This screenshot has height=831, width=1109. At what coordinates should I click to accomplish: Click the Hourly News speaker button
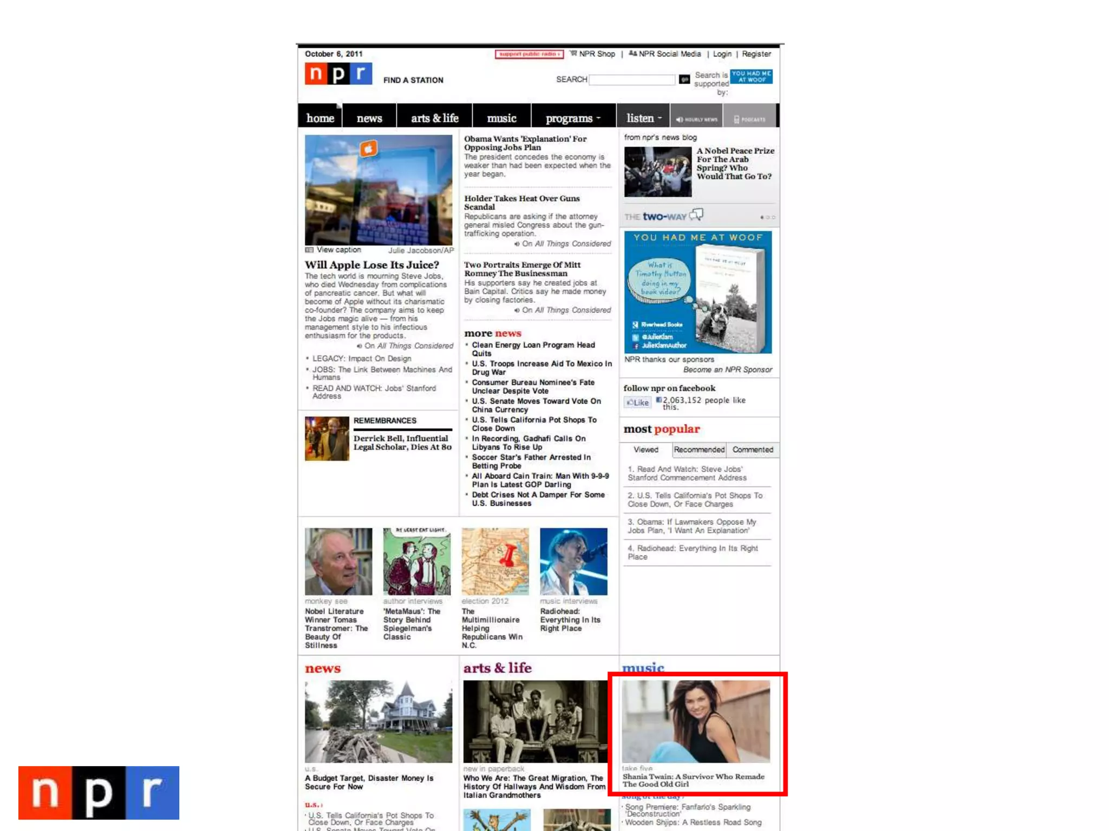click(696, 119)
